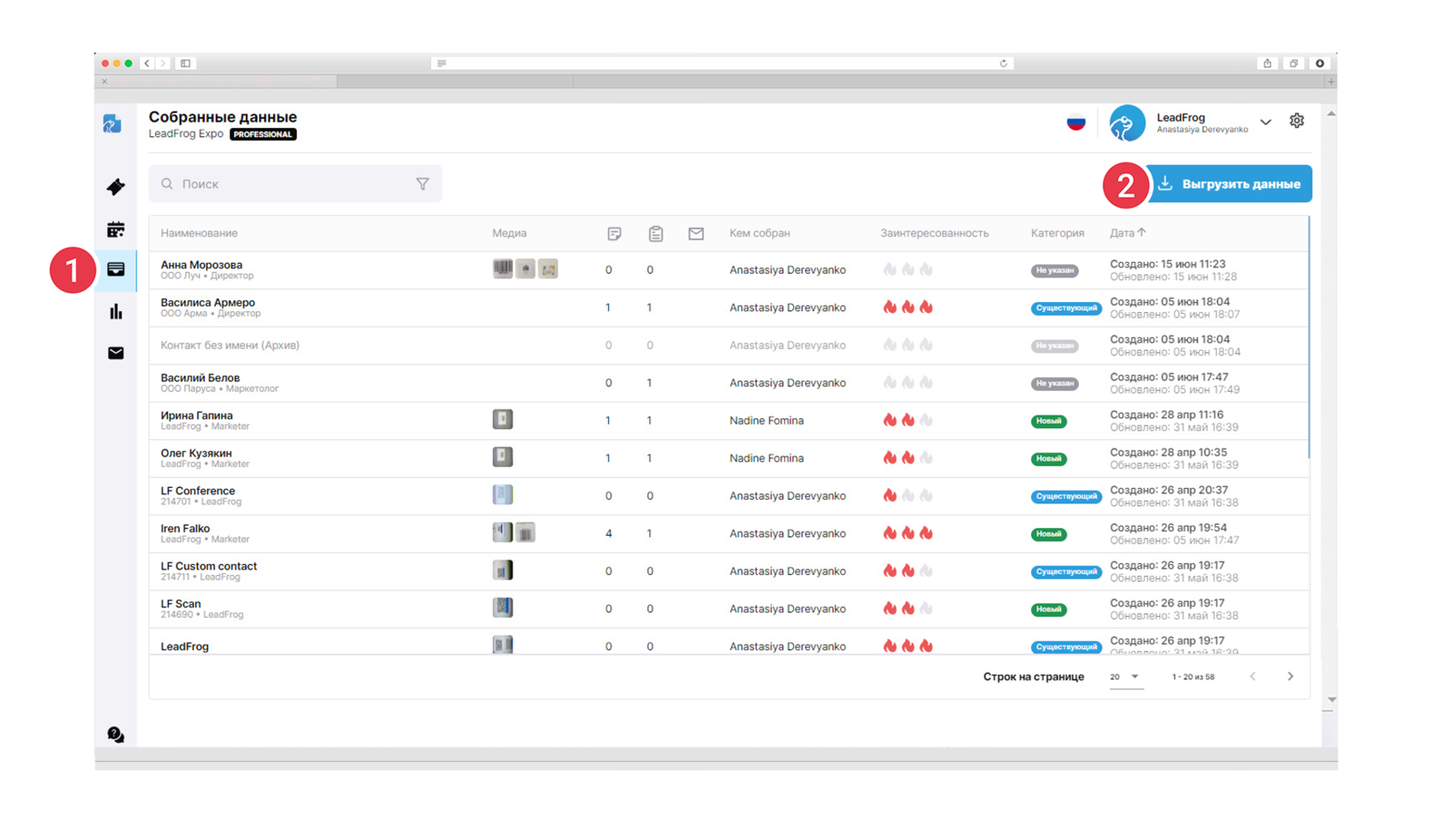Sort by Заинтересованность column header
Viewport: 1433px width, 819px height.
(934, 233)
